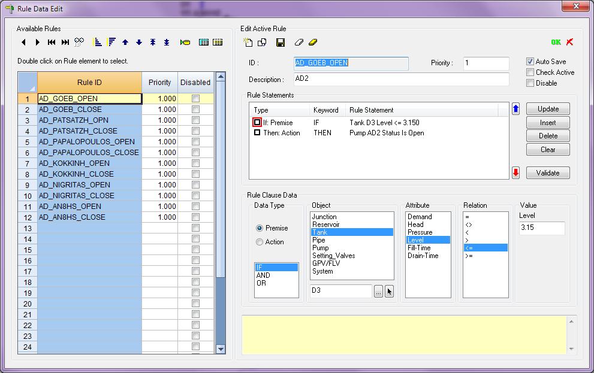Select = in the Relation list
Image resolution: width=594 pixels, height=373 pixels.
tap(486, 217)
